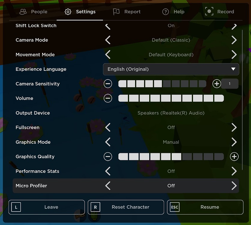Image resolution: width=251 pixels, height=225 pixels.
Task: Click the Record icon
Action: point(209,11)
